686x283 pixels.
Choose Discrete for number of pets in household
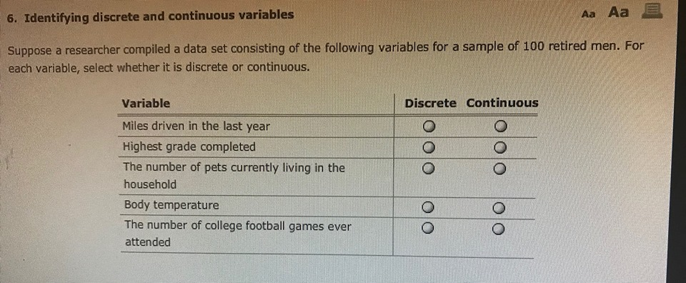pos(429,169)
